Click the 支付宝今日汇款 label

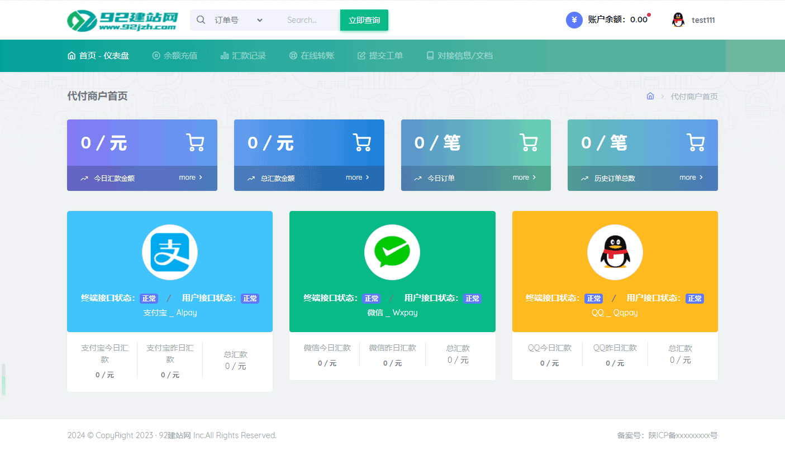(x=104, y=354)
